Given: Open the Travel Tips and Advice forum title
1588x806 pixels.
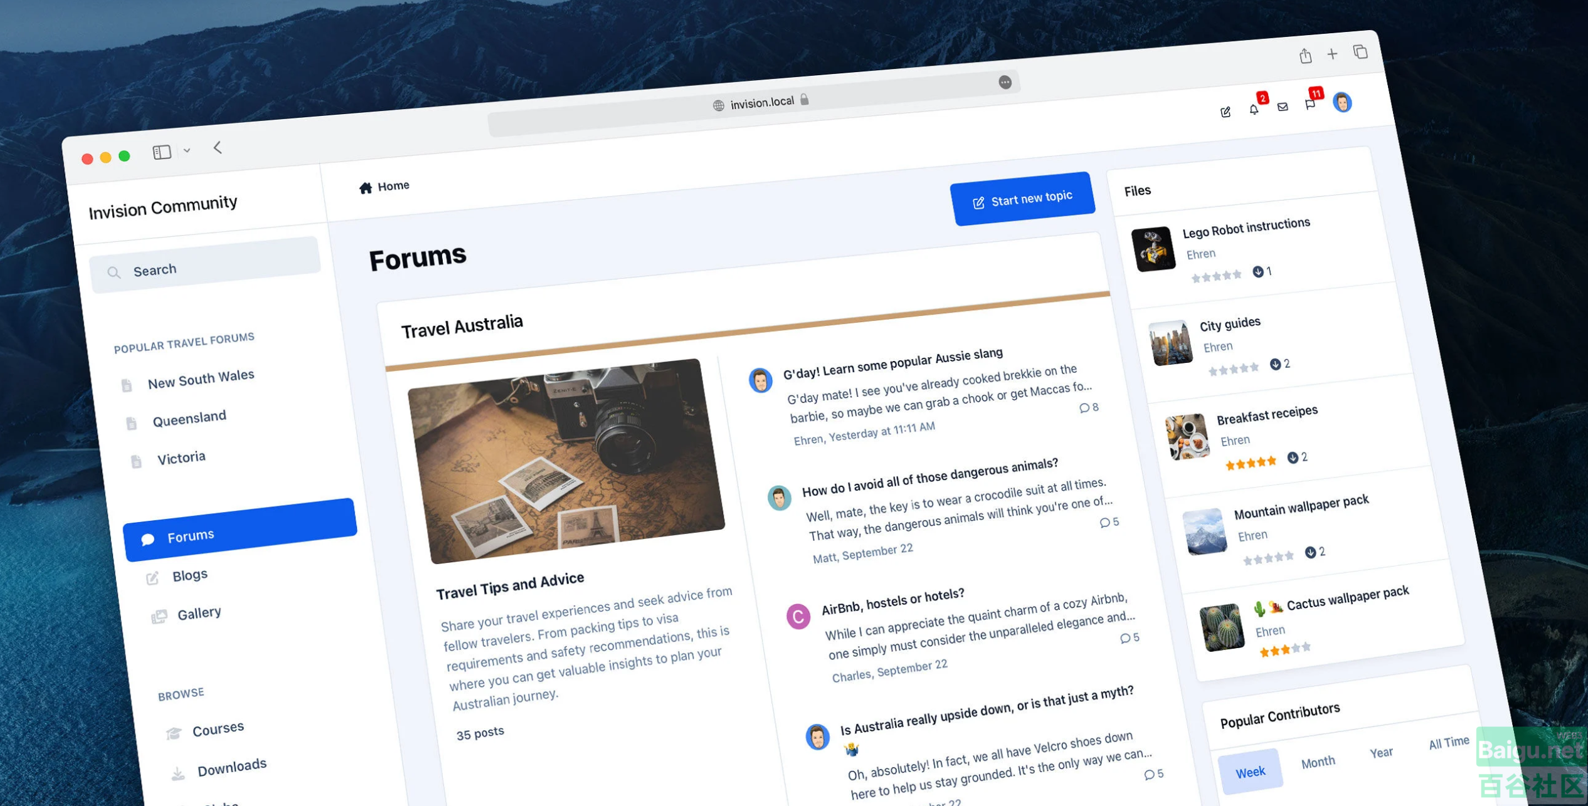Looking at the screenshot, I should 510,586.
